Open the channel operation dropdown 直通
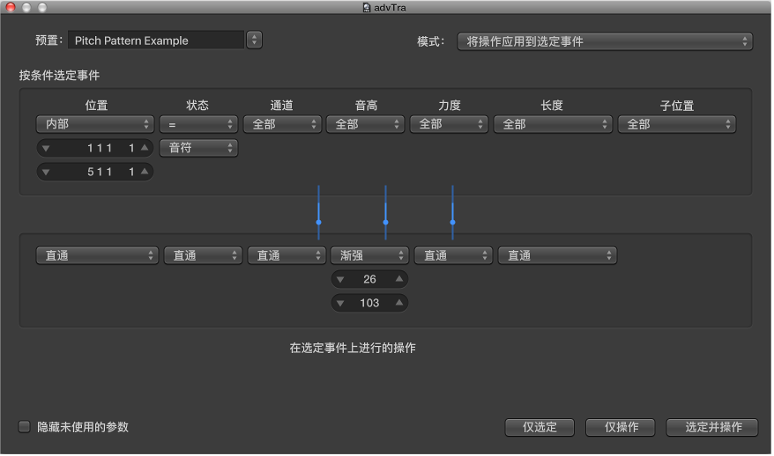 pos(287,255)
